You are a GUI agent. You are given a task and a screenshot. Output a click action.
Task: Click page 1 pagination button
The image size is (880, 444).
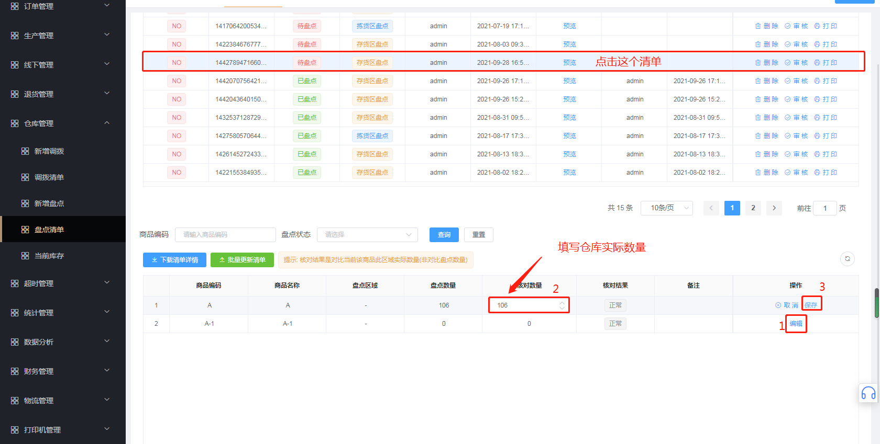click(732, 208)
